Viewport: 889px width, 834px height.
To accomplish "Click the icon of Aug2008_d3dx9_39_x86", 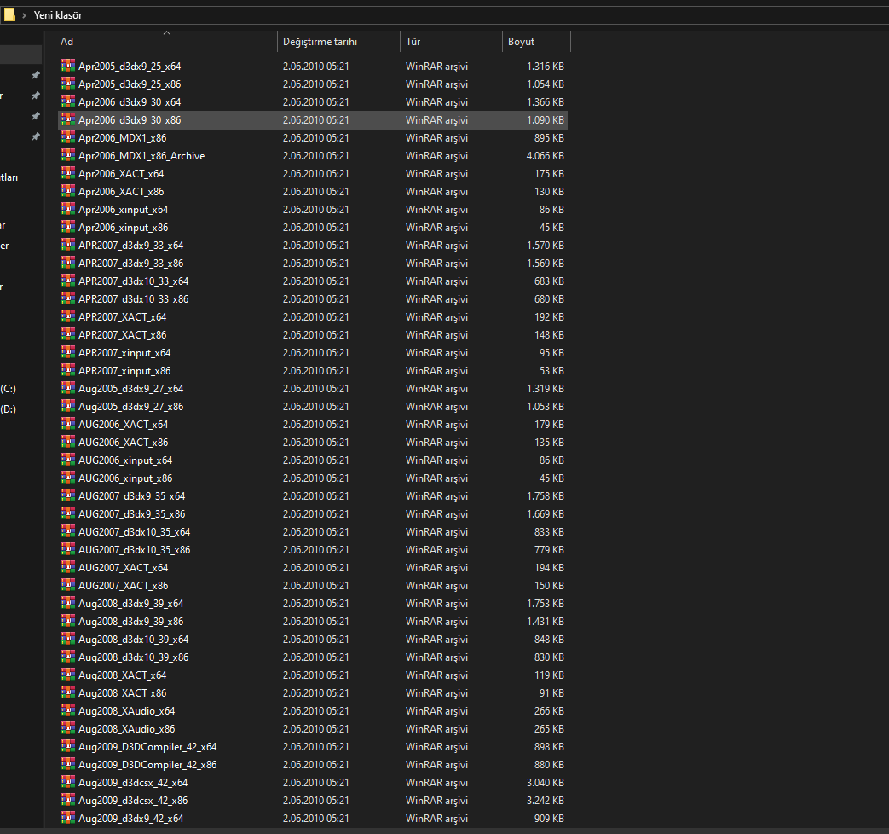I will [x=68, y=621].
